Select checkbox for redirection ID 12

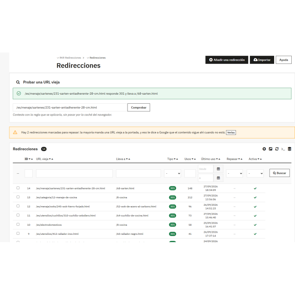pyautogui.click(x=18, y=206)
